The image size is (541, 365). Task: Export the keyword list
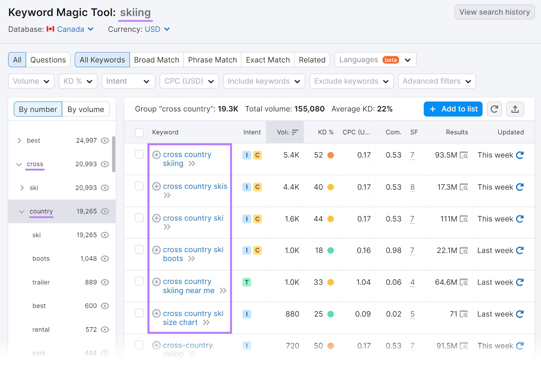515,109
